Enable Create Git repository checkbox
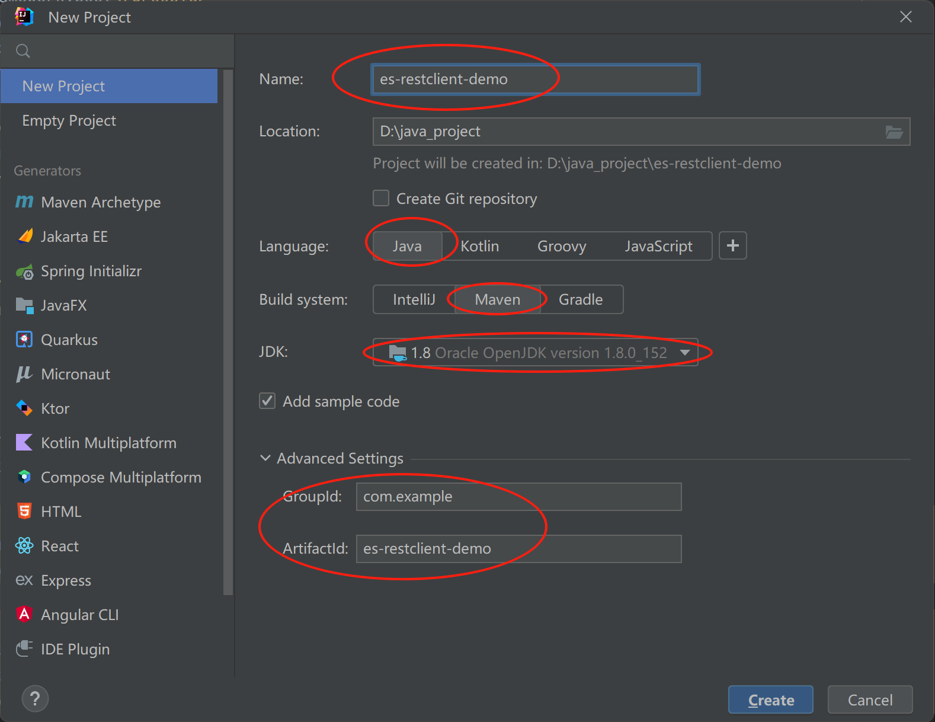 coord(381,198)
